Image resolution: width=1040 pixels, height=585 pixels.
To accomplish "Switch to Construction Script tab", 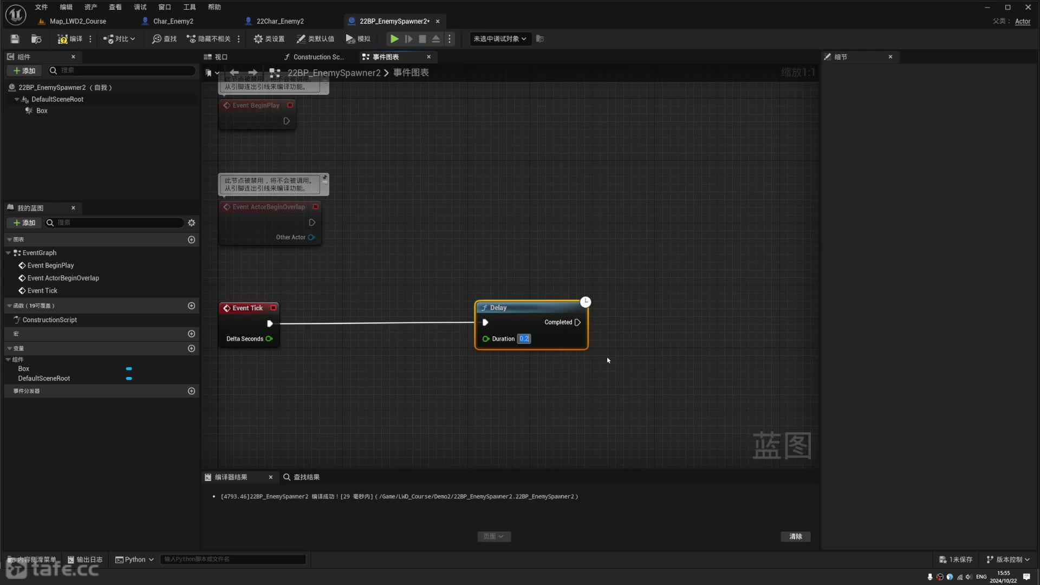I will 314,57.
